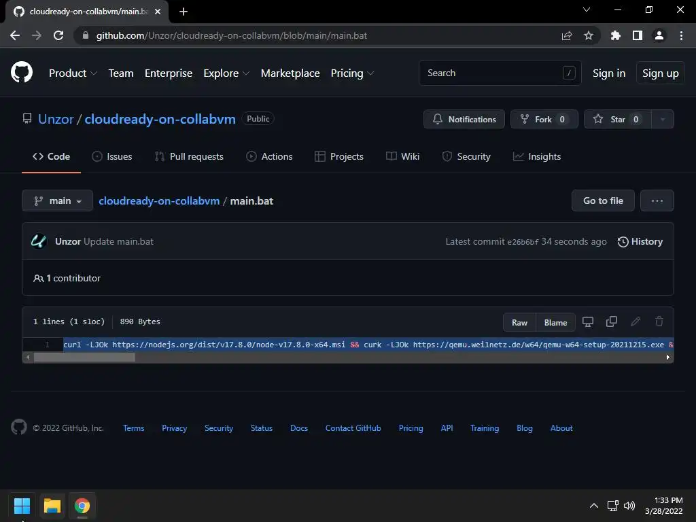
Task: Click commit hash e26b6bf
Action: tap(523, 242)
